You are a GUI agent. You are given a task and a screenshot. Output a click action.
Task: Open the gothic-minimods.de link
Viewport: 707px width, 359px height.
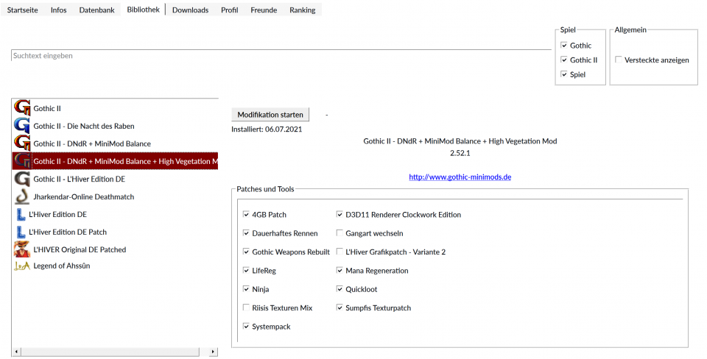[x=460, y=177]
